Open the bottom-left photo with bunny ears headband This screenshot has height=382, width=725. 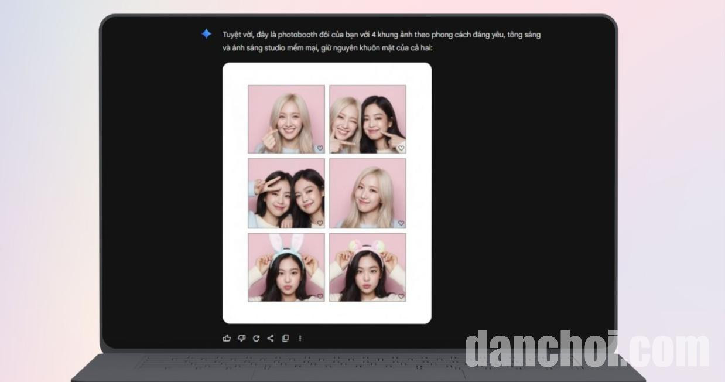click(286, 267)
